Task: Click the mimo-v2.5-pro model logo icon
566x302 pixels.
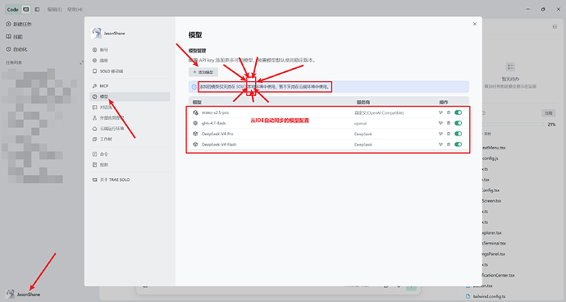Action: (196, 112)
